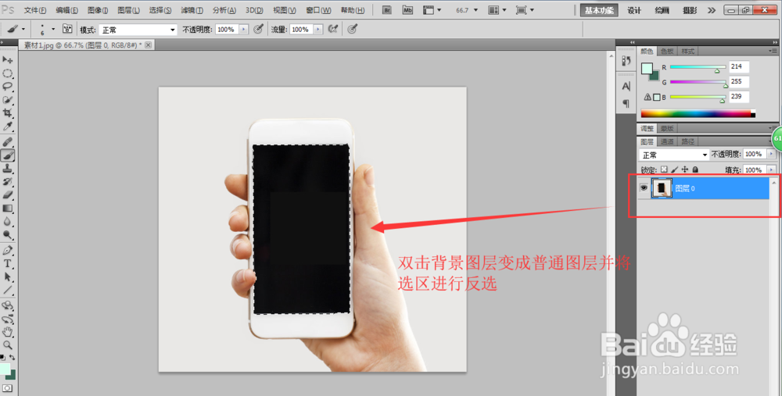Select the Dodge tool

pos(8,234)
